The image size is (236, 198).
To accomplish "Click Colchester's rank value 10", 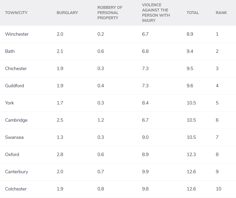I will pos(219,189).
